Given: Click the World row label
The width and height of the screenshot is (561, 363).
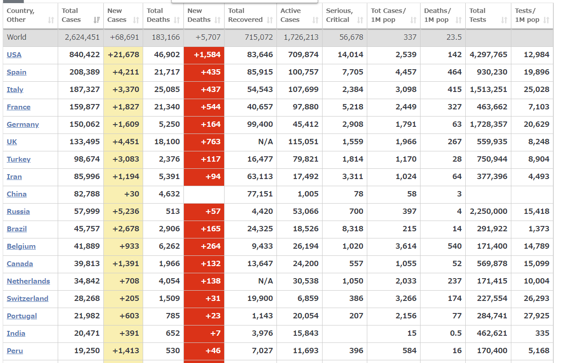Looking at the screenshot, I should click(17, 37).
